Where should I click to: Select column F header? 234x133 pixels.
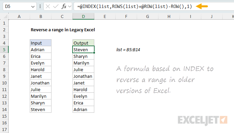(126, 17)
